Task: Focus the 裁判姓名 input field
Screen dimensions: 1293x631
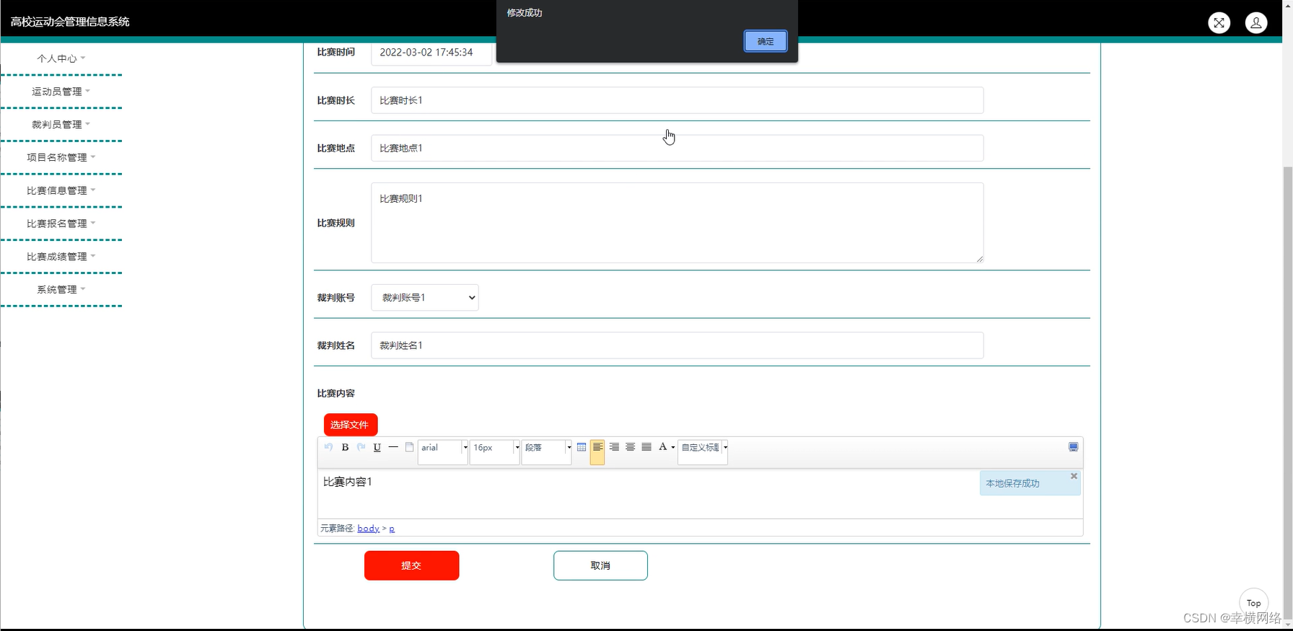Action: [x=677, y=345]
